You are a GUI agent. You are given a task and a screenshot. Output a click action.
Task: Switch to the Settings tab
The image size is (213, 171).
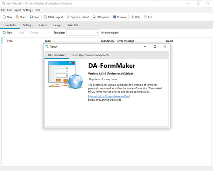tap(28, 25)
